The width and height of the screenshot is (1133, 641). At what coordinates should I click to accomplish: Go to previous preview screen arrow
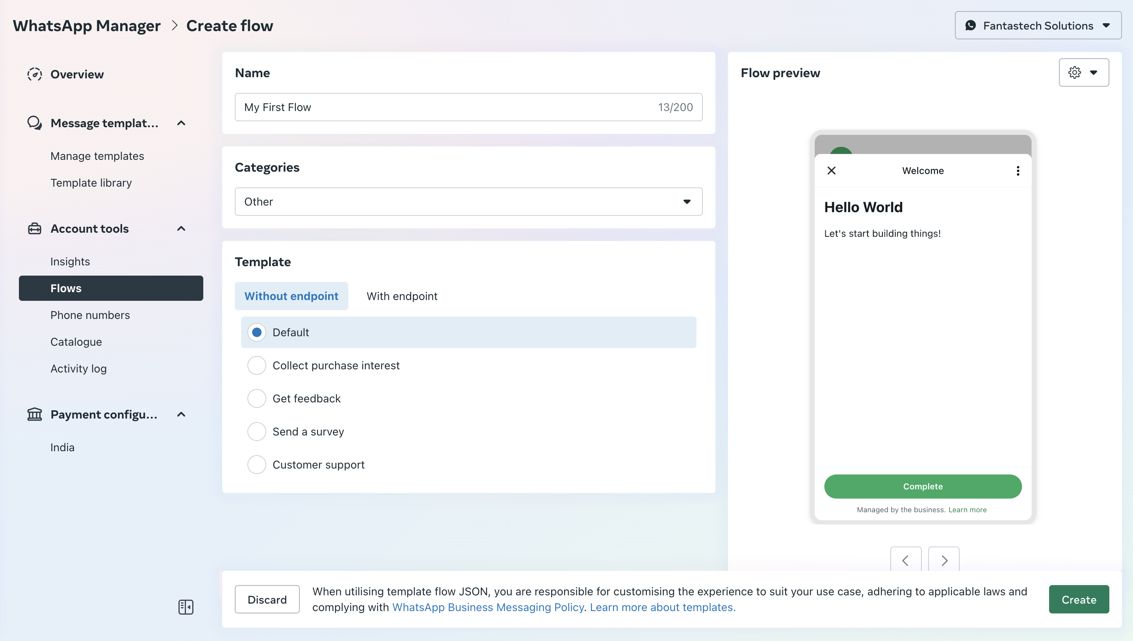(906, 560)
